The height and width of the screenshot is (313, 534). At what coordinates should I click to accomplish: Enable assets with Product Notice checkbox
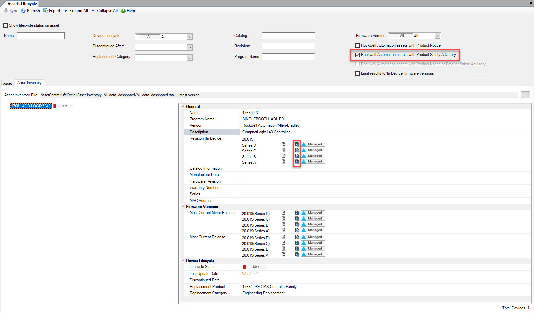[x=357, y=45]
